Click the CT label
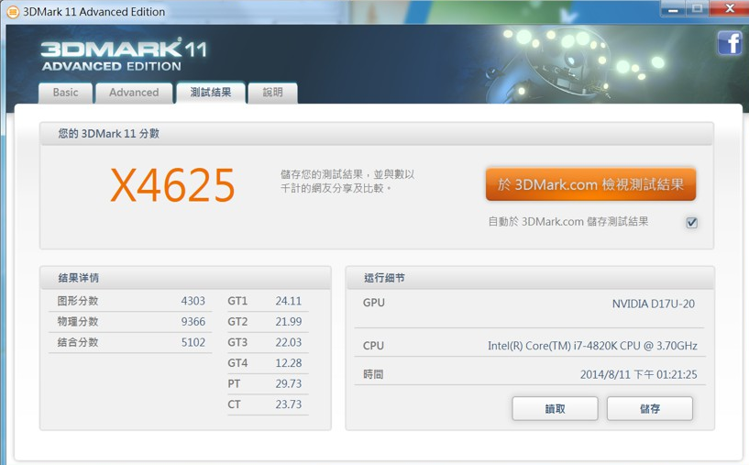Screen dimensions: 749x465 point(234,404)
